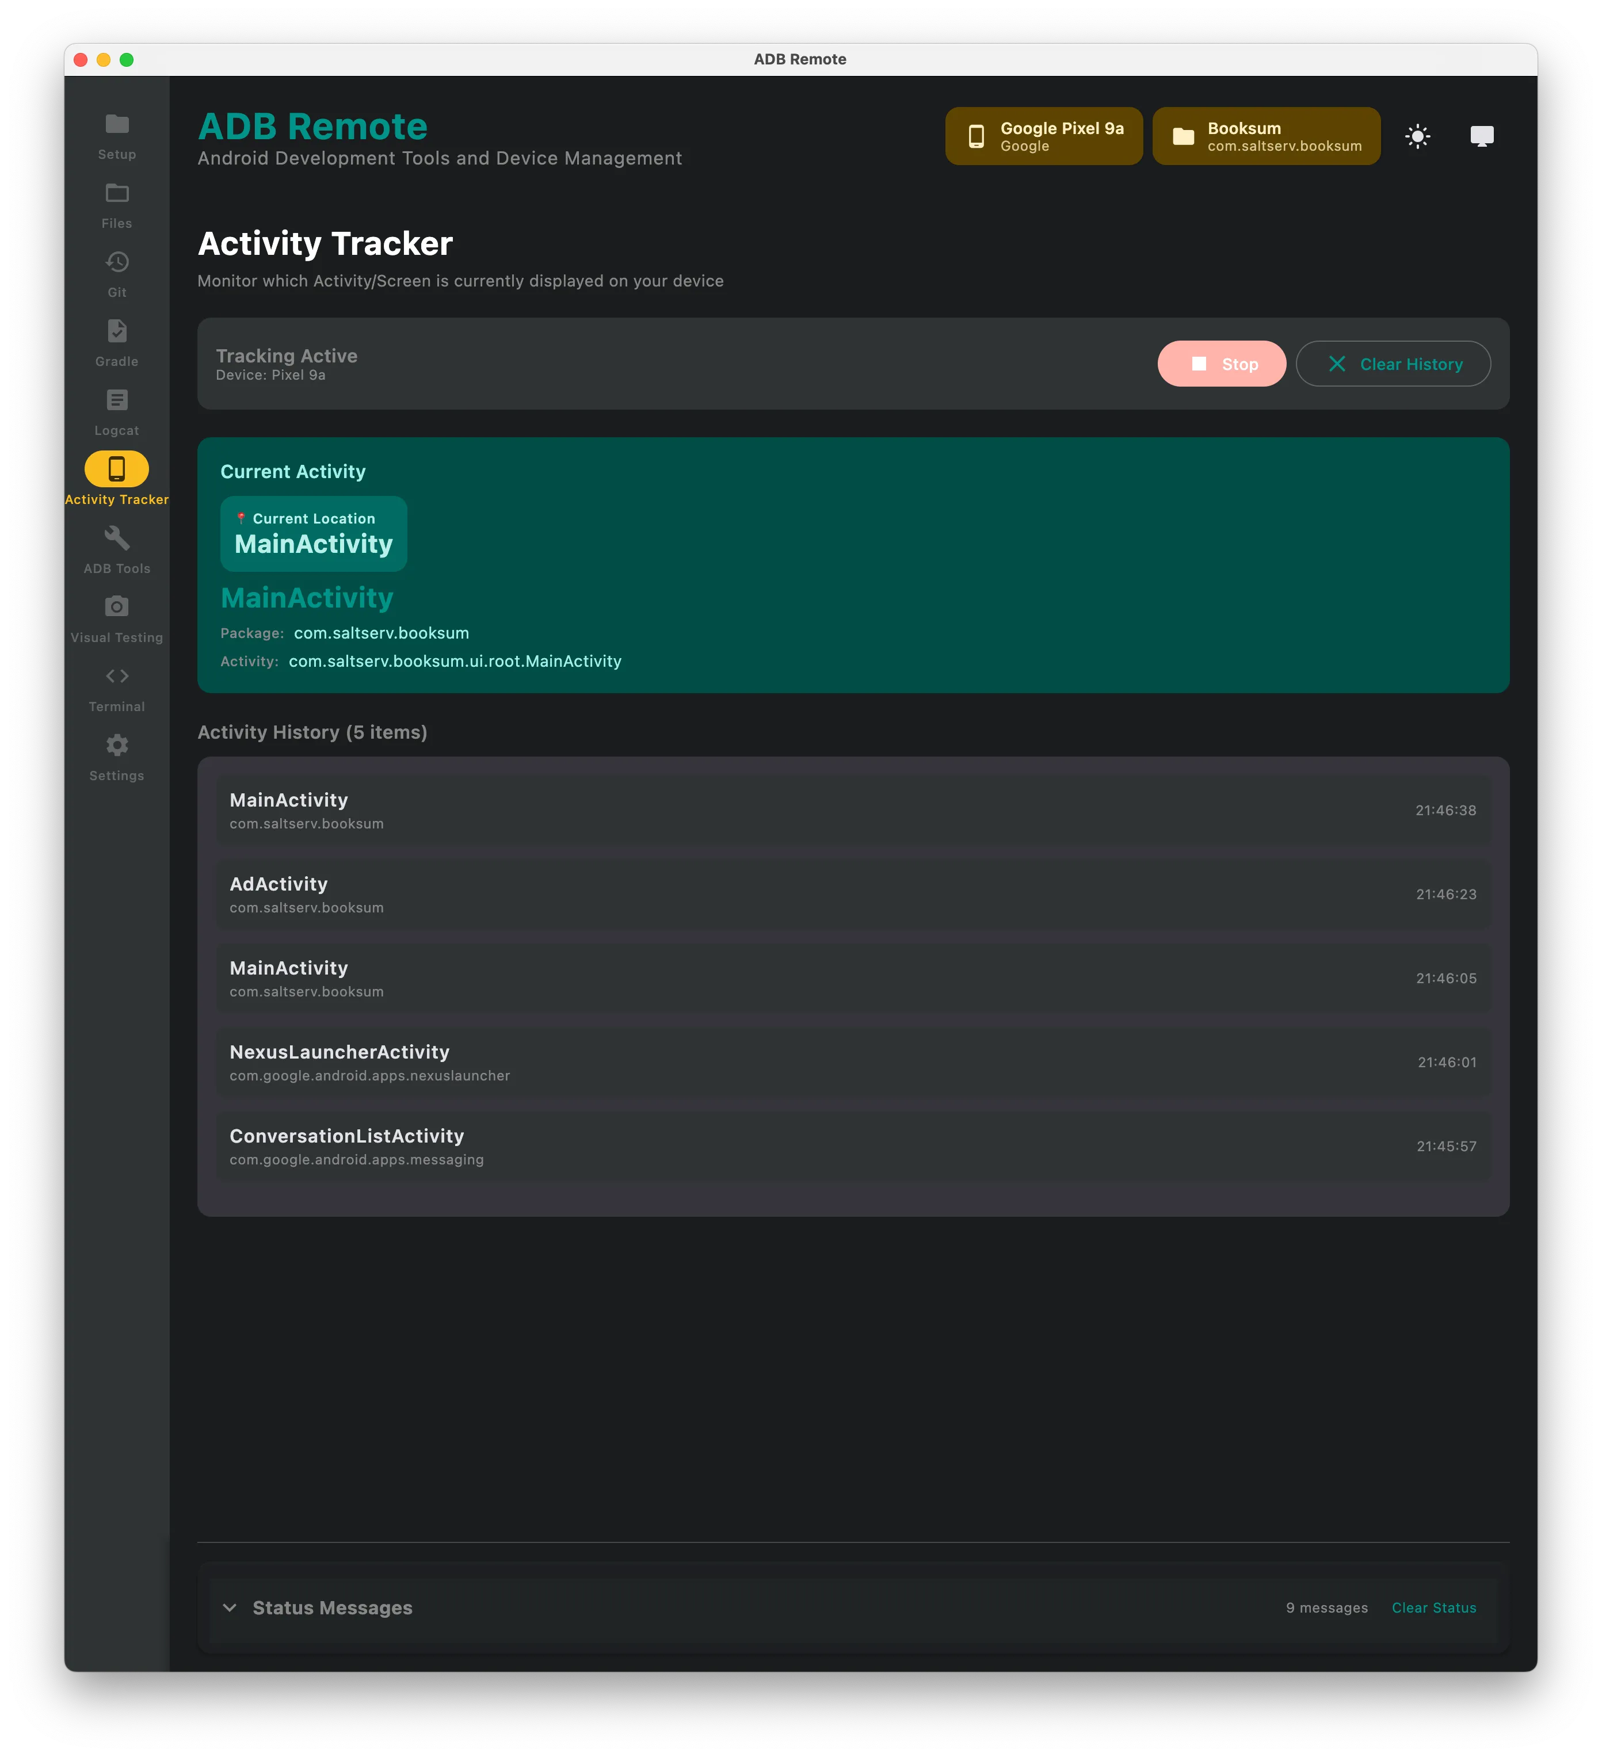Screen dimensions: 1602x1757
Task: Select the AdActivity history entry
Action: [852, 893]
